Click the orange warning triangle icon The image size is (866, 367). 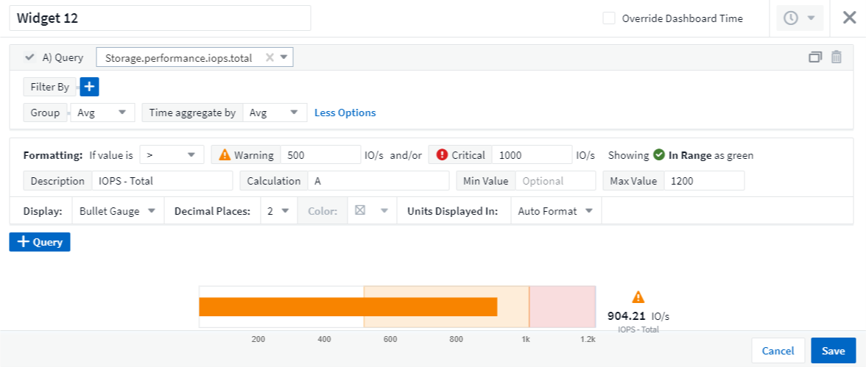click(223, 155)
